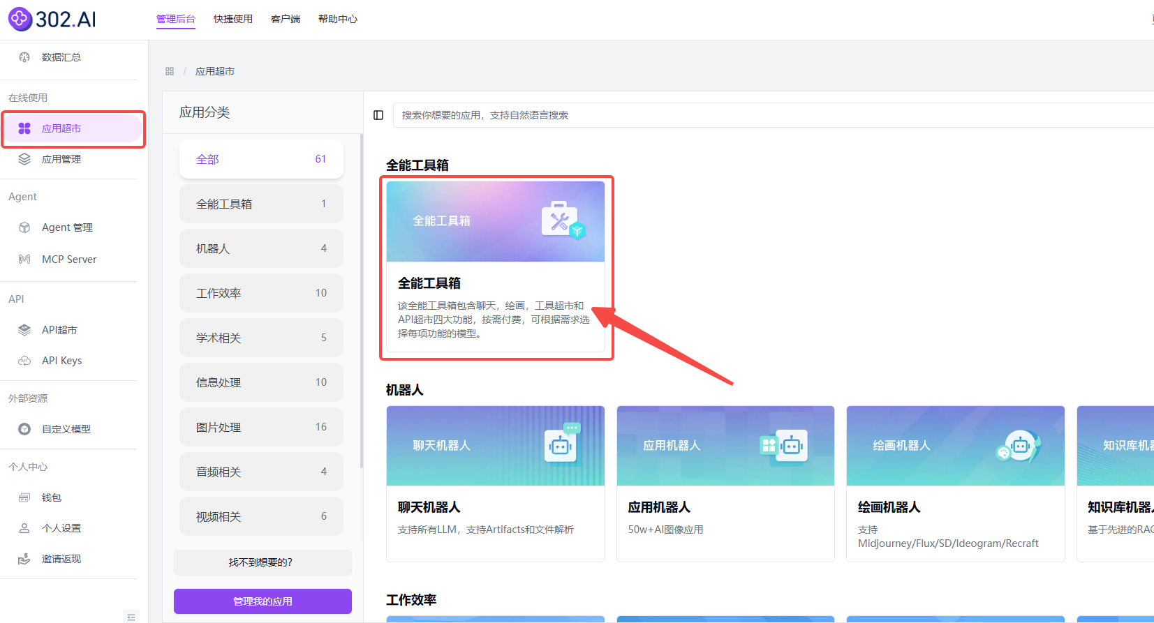Click 钱包 sidebar label
Viewport: 1154px width, 623px height.
(52, 497)
